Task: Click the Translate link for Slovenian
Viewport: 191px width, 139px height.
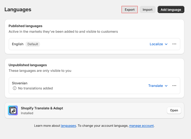Action: coord(155,86)
